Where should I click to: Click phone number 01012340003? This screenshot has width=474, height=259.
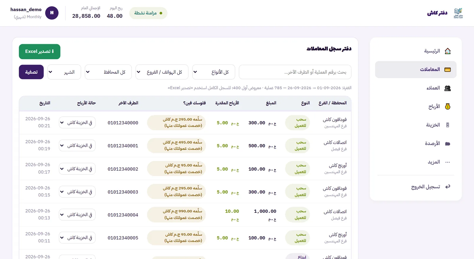pos(123,192)
